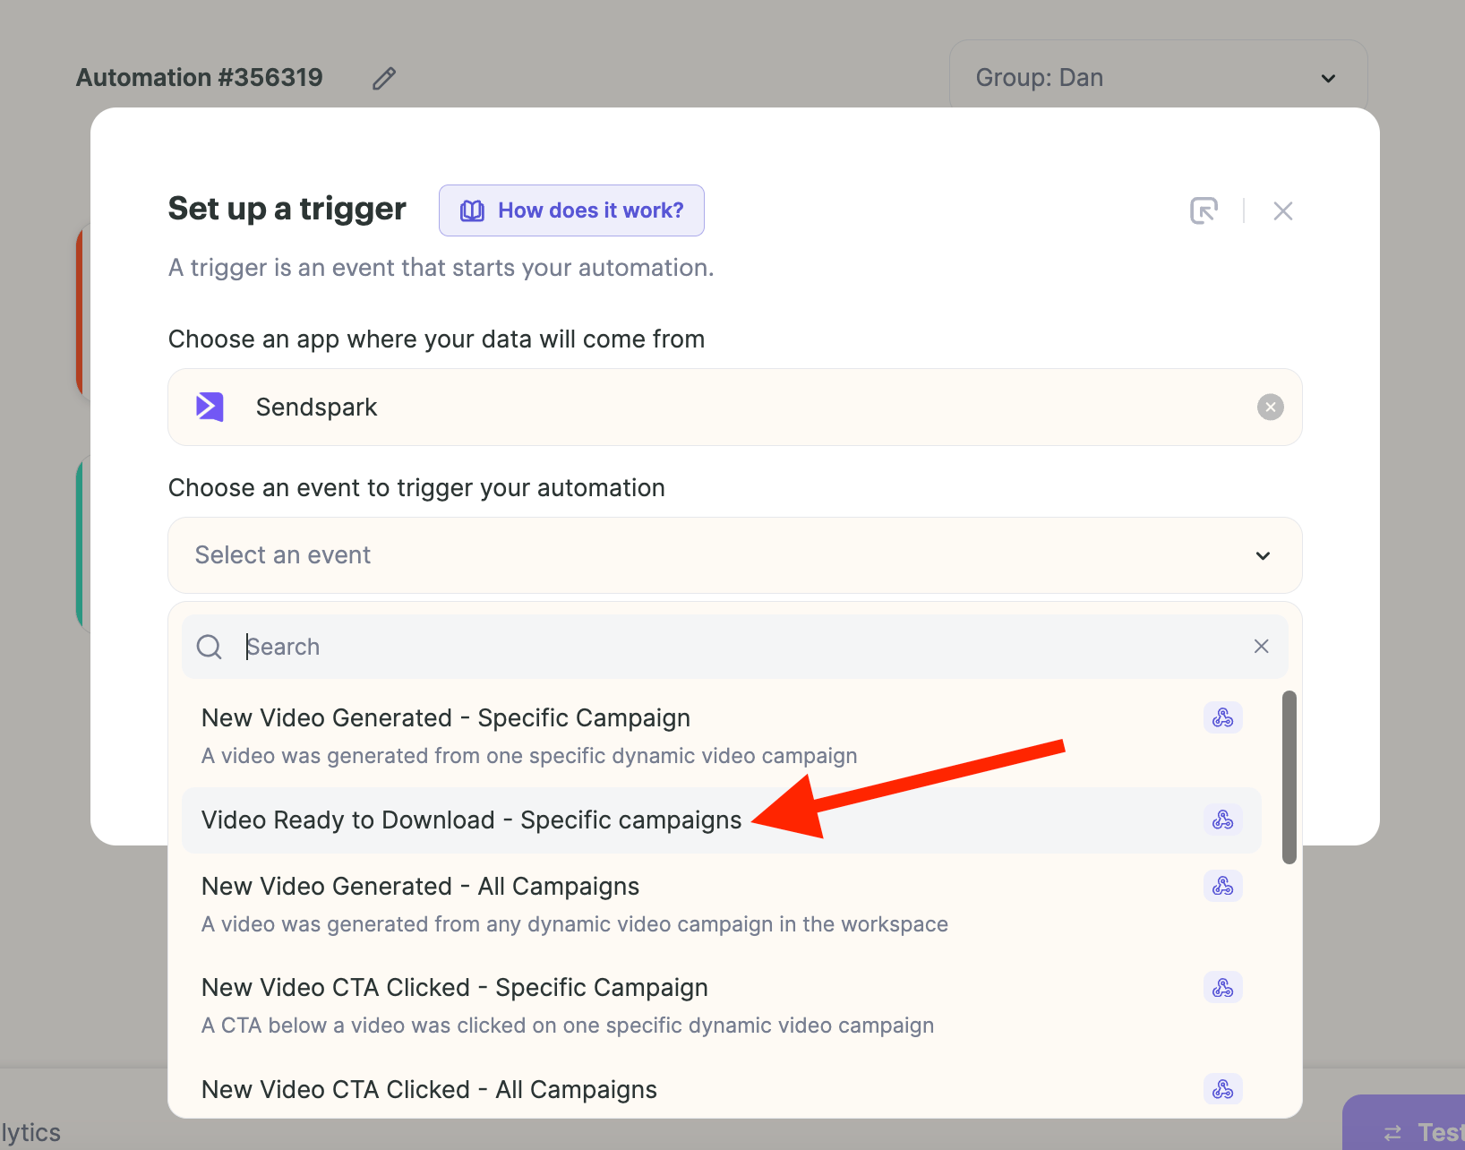Screen dimensions: 1465x1150
Task: Open the Group: Dan dropdown
Action: [1158, 78]
